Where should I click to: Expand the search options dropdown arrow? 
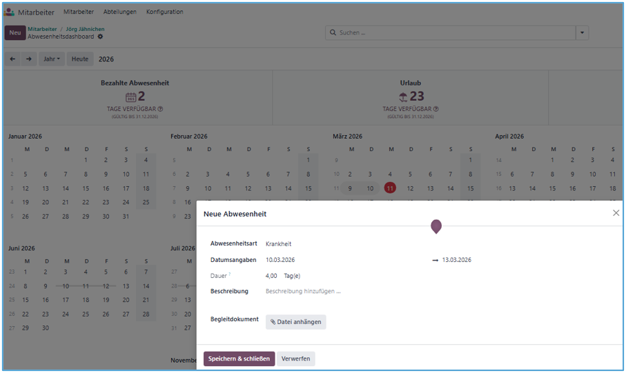pos(582,32)
